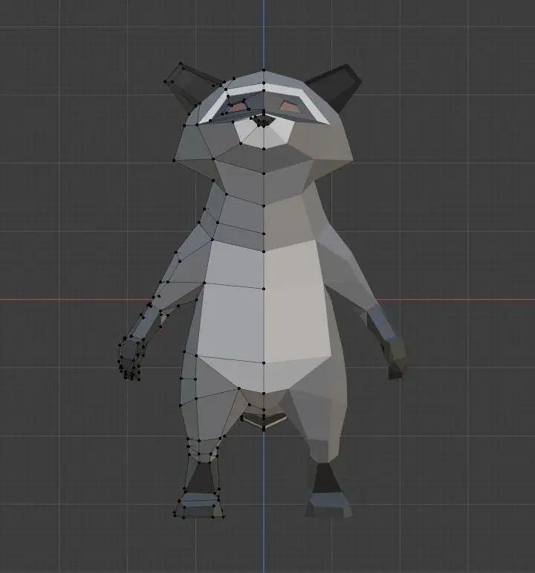Select the topmost center vertex on the head
The height and width of the screenshot is (573, 535).
[264, 70]
